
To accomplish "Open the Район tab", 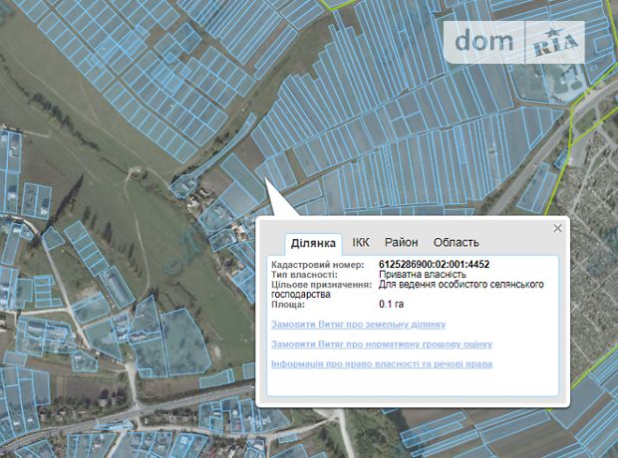I will tap(402, 242).
